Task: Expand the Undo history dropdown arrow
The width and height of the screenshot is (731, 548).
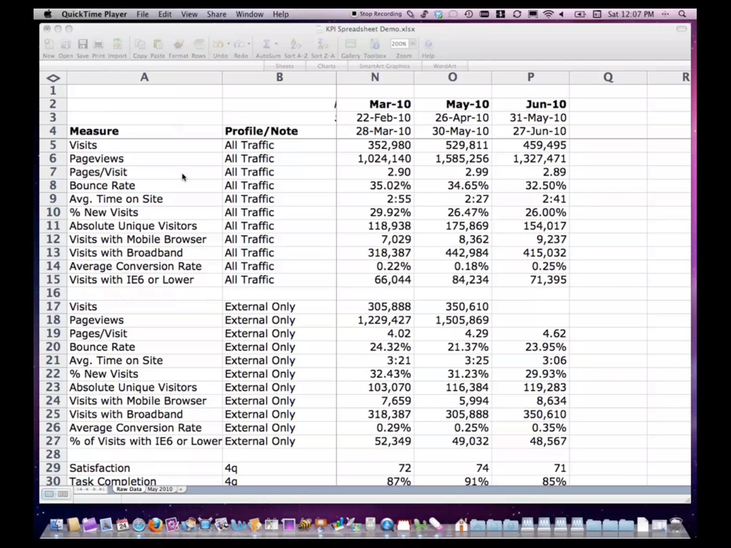Action: coord(228,44)
